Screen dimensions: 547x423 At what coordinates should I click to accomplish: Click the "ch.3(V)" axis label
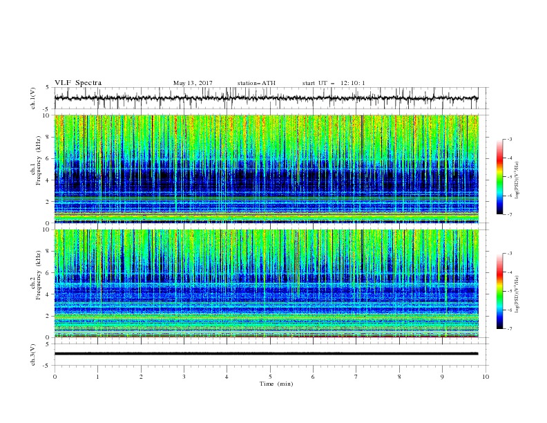point(32,355)
